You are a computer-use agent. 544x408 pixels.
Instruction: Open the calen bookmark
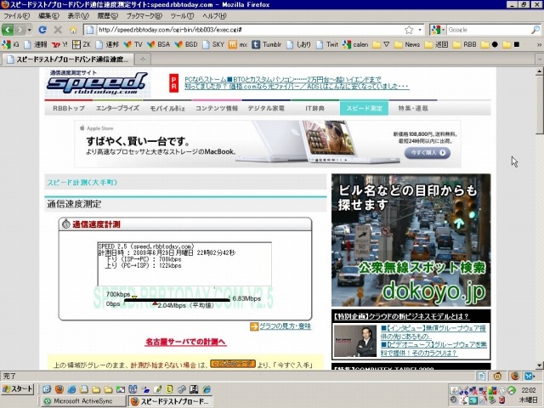355,44
